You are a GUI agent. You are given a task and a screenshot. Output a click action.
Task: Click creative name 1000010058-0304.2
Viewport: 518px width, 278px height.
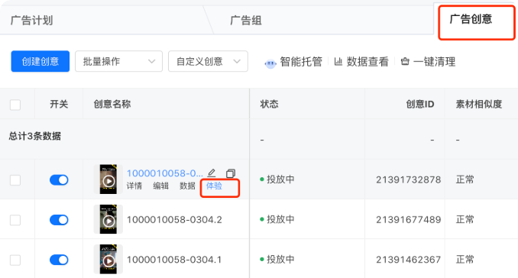[174, 220]
